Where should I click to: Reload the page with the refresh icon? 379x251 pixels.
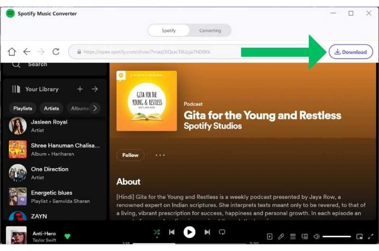point(56,52)
